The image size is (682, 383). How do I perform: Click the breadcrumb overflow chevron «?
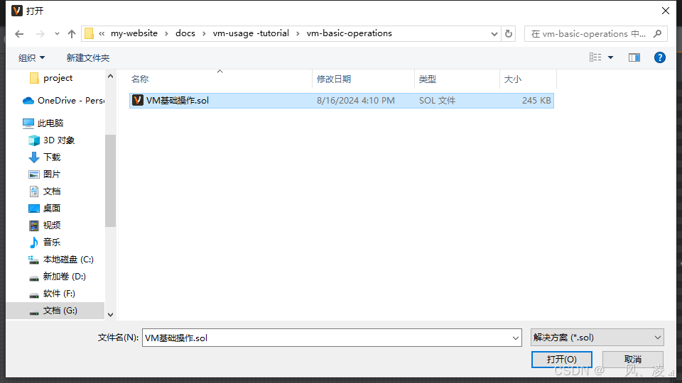102,33
